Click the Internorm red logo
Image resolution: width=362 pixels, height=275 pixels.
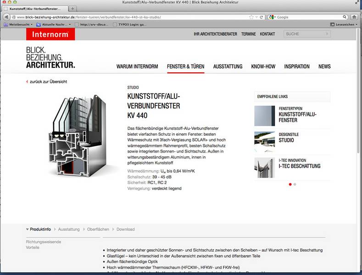tap(50, 34)
